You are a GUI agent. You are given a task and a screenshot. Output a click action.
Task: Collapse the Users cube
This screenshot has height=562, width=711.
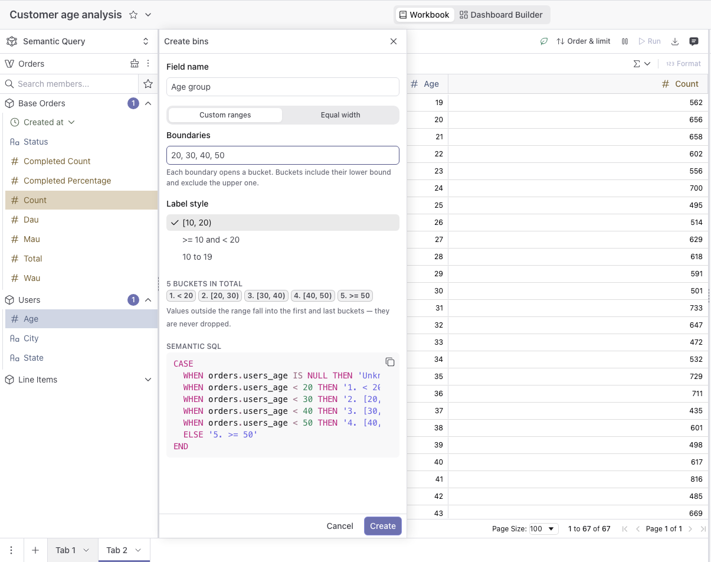tap(148, 300)
